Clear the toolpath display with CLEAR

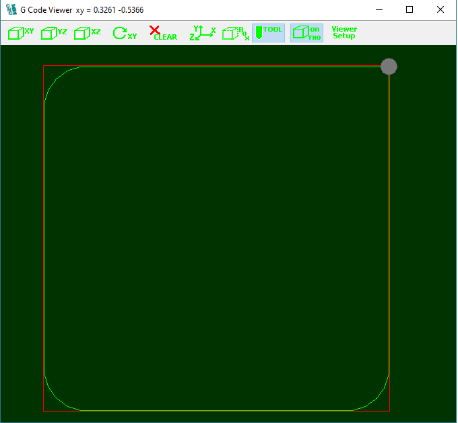pyautogui.click(x=162, y=33)
